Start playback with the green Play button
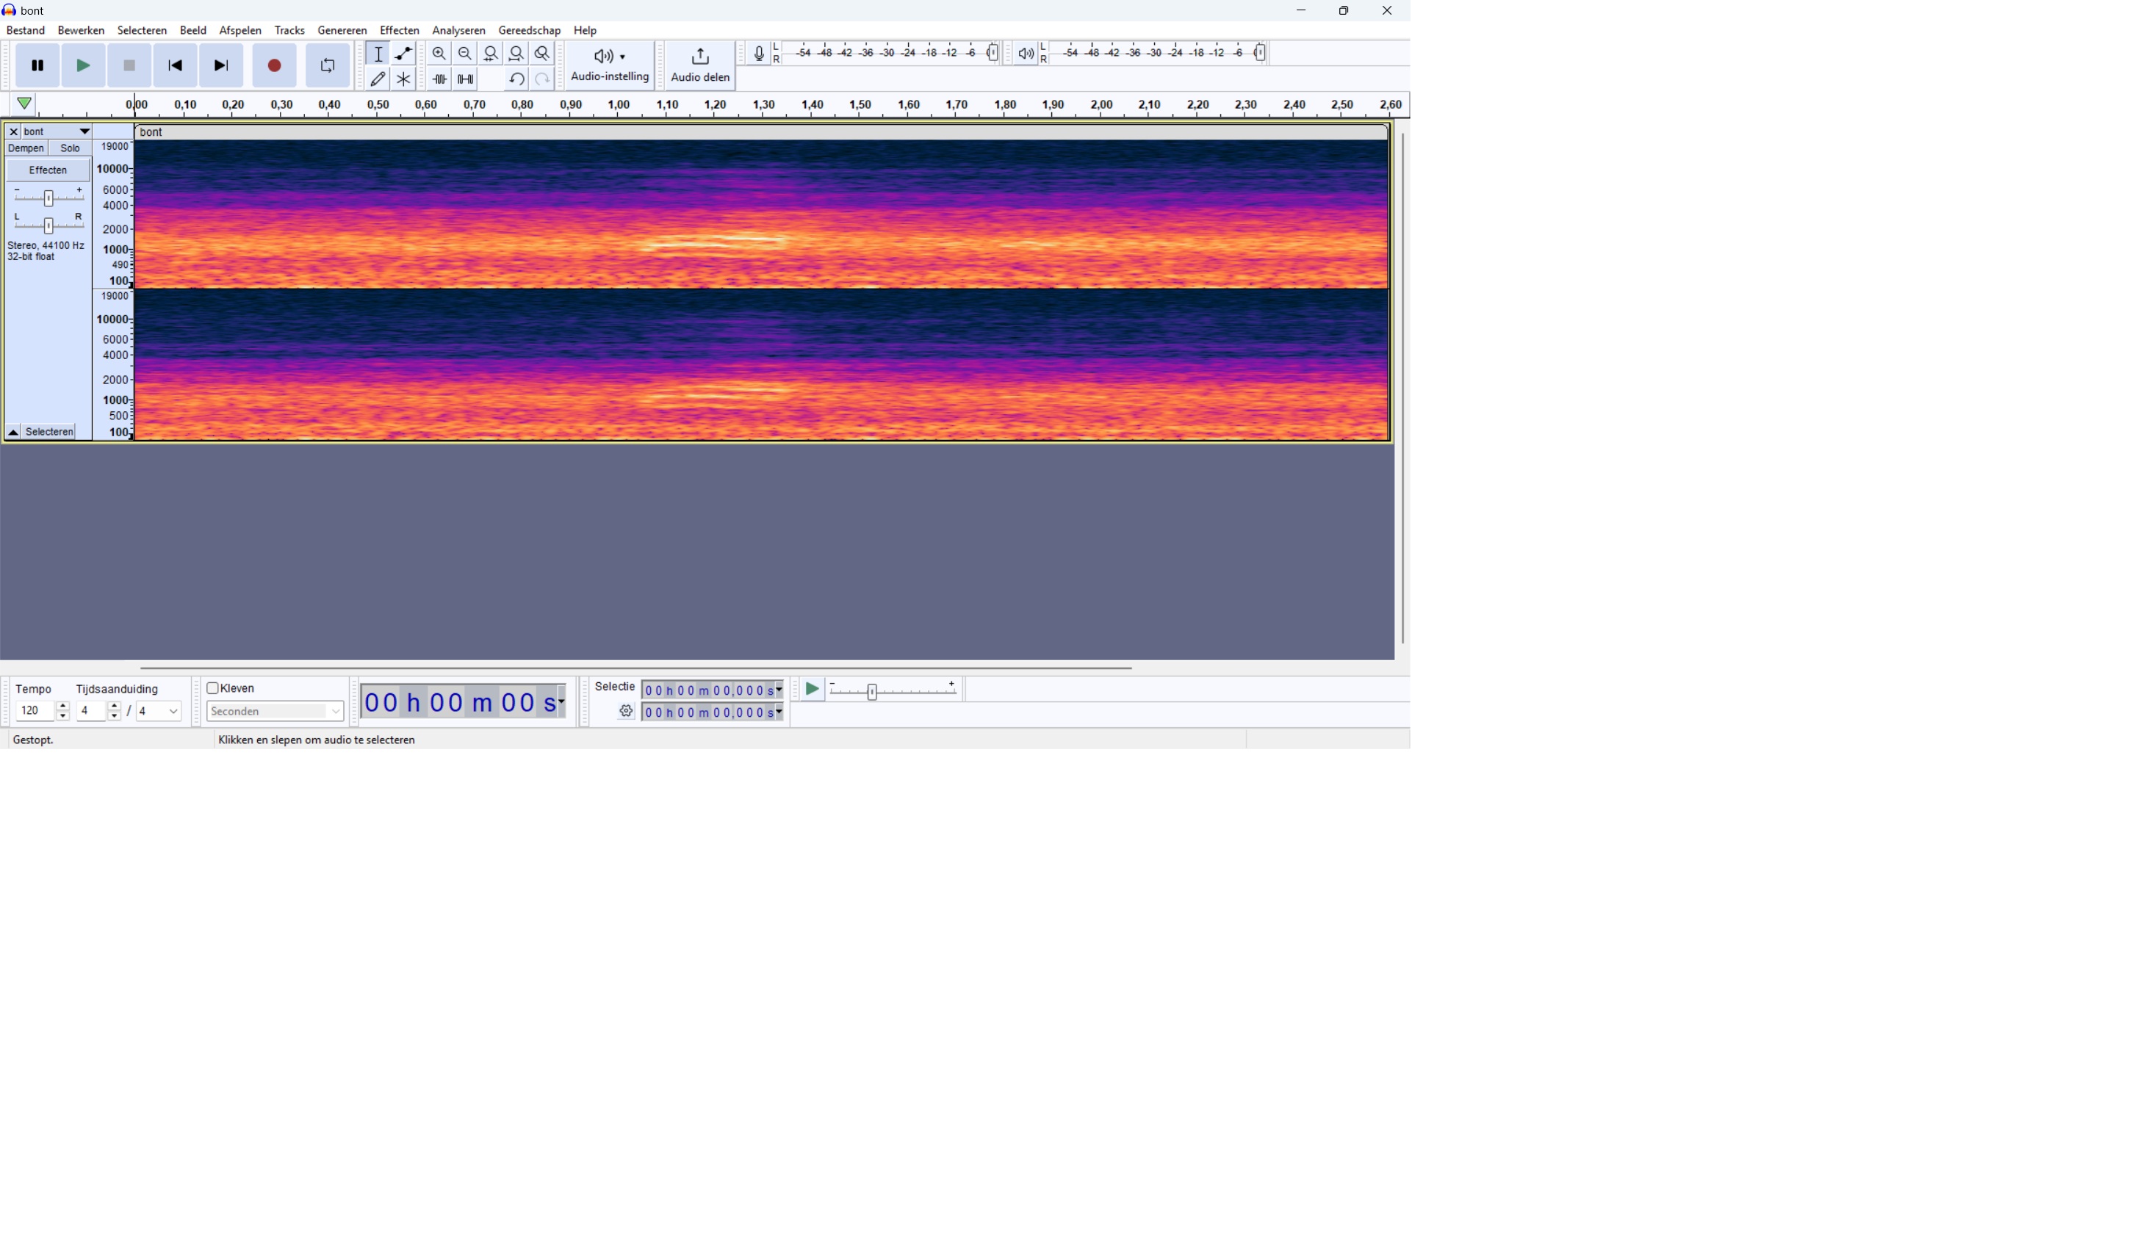2154x1247 pixels. (84, 66)
